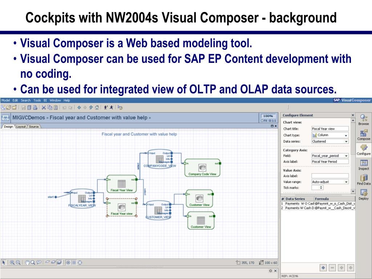Open the Chart type Column dropdown

[330, 135]
